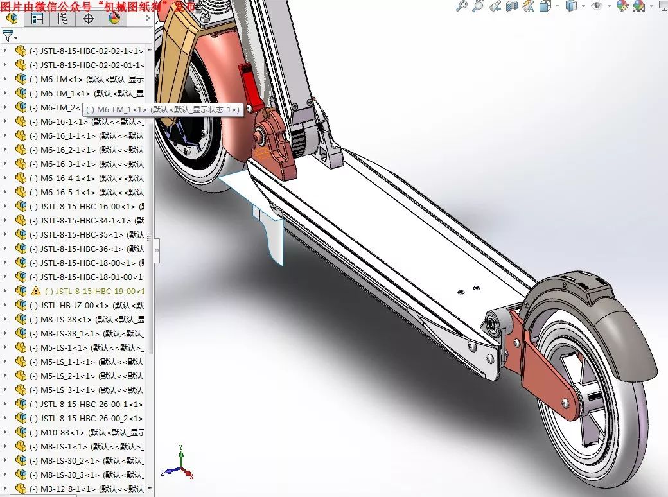
Task: Expand the JSTL-8-15-HBC-18-00<1> node
Action: [x=5, y=263]
